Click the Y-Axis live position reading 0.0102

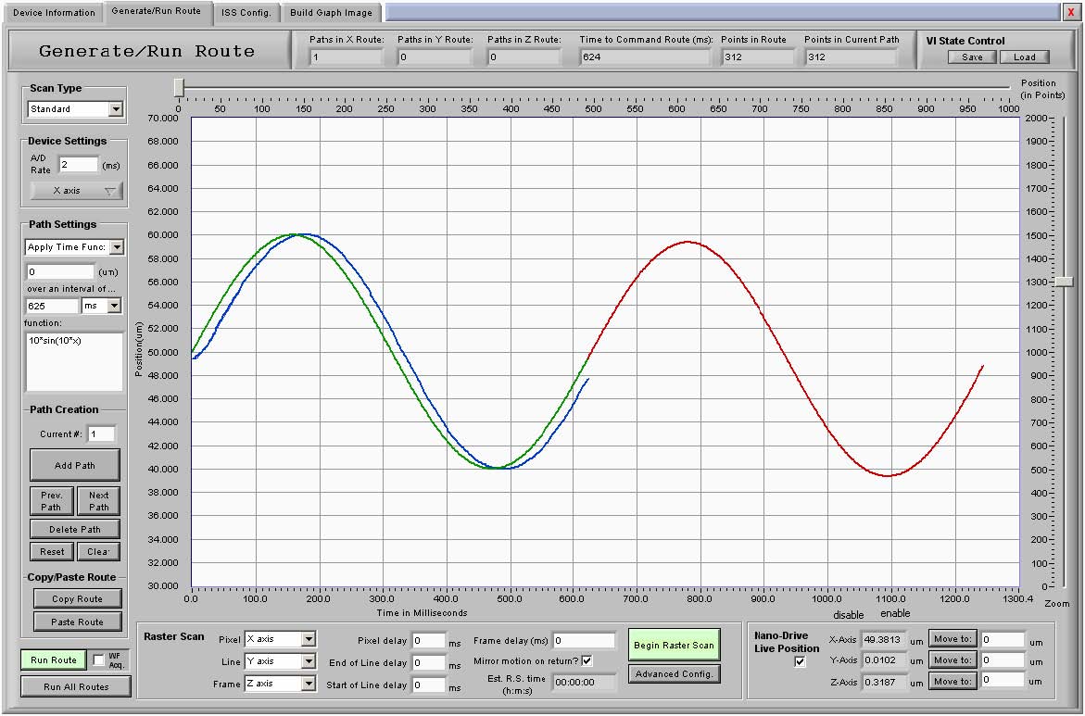pyautogui.click(x=884, y=660)
